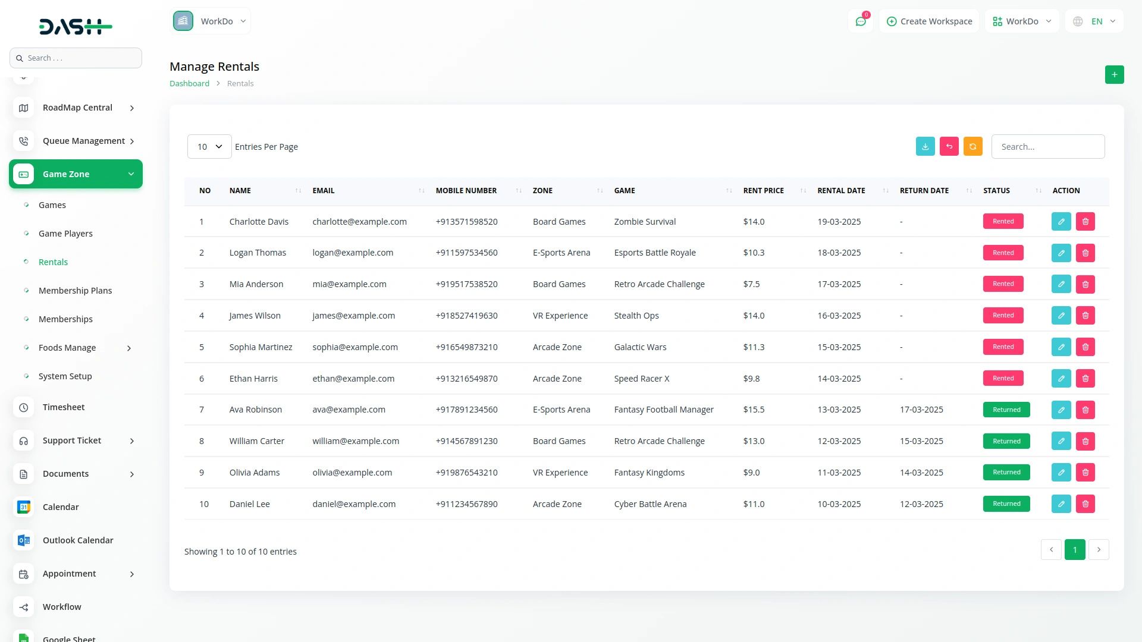Viewport: 1142px width, 642px height.
Task: Click Create Workspace button
Action: (929, 21)
